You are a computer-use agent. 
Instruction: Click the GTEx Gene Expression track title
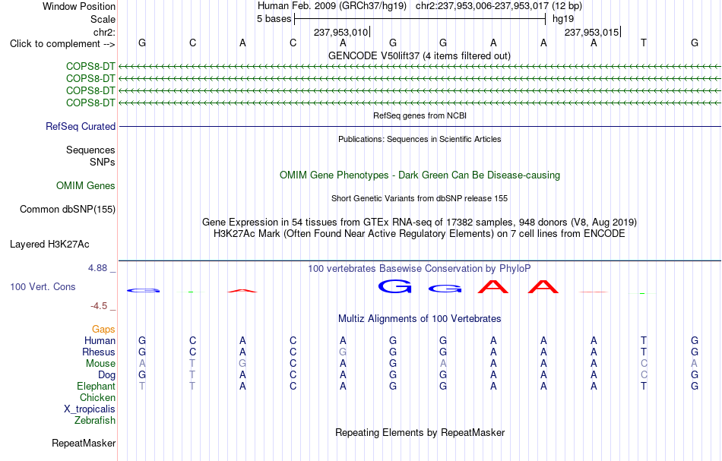[x=420, y=223]
